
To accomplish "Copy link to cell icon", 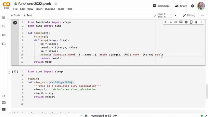I will point(176,22).
